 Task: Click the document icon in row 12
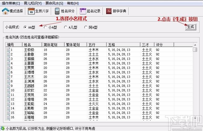click(8, 99)
